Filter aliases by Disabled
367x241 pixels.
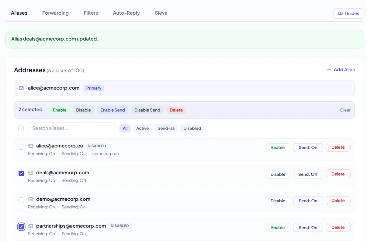click(x=192, y=128)
